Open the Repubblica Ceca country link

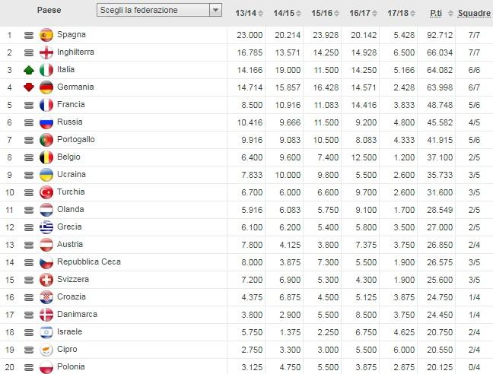click(88, 262)
